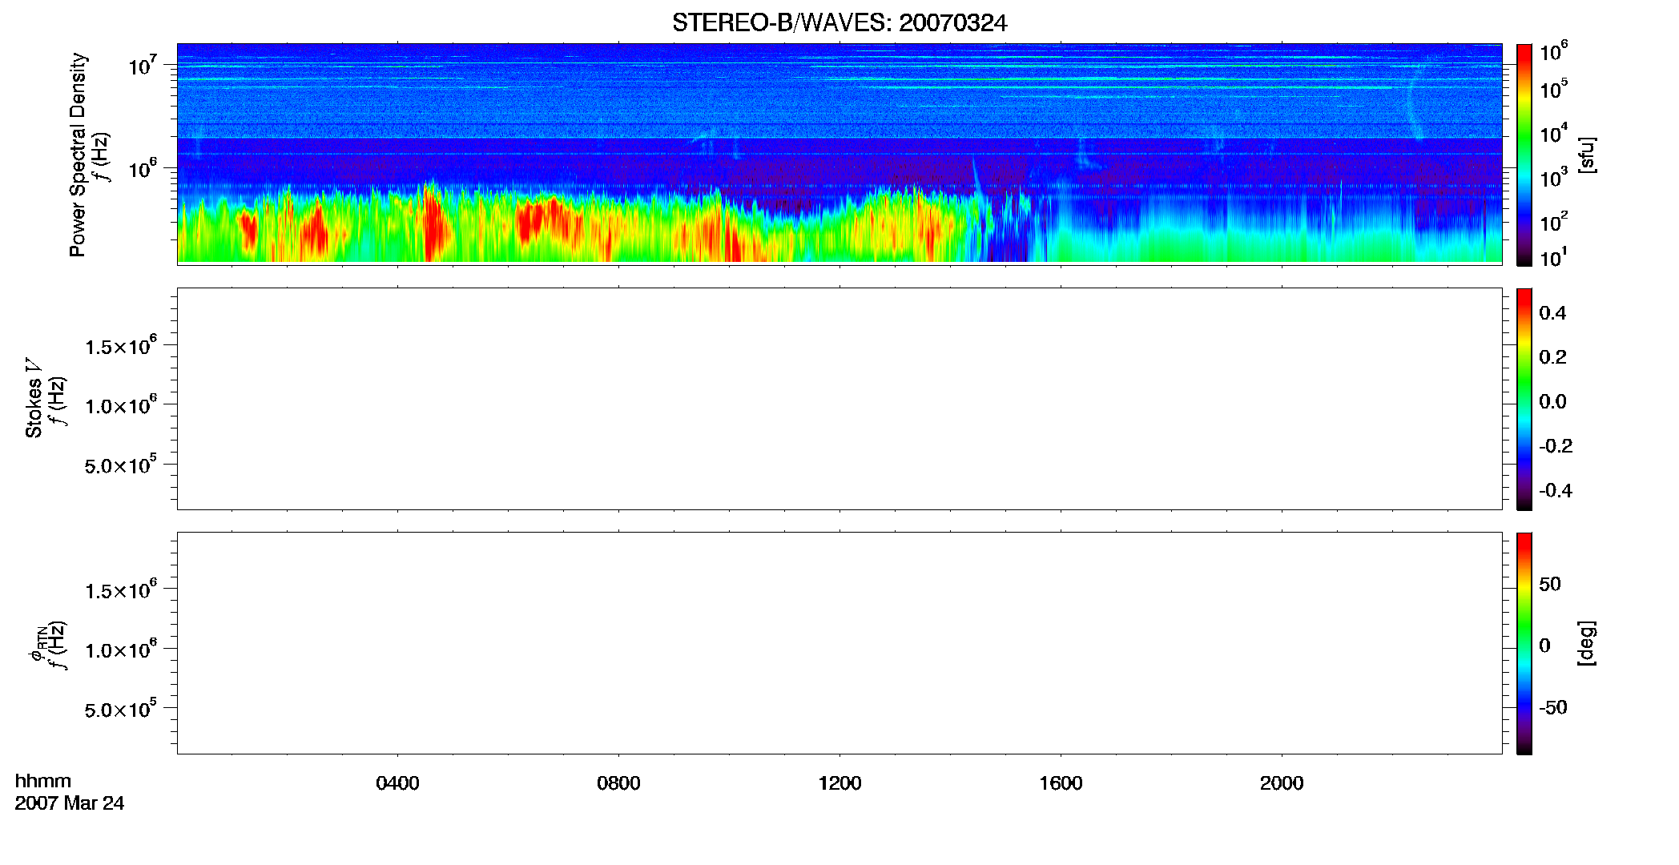The image size is (1679, 865).
Task: Click the -0.4 value on Stokes color bar
Action: coord(1556,491)
